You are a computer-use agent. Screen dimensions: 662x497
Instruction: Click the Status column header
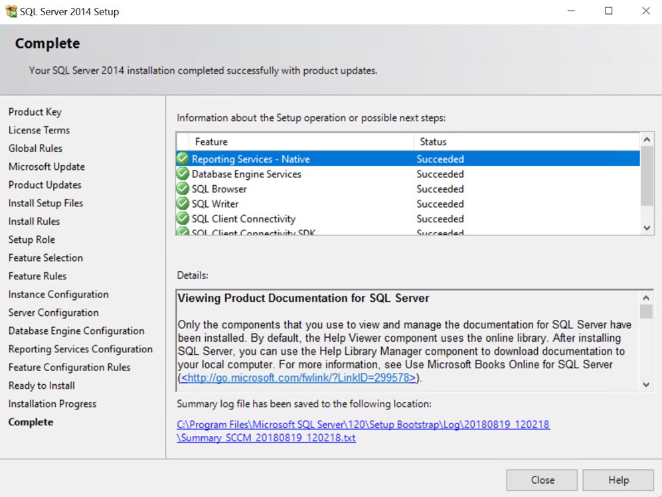click(x=527, y=142)
